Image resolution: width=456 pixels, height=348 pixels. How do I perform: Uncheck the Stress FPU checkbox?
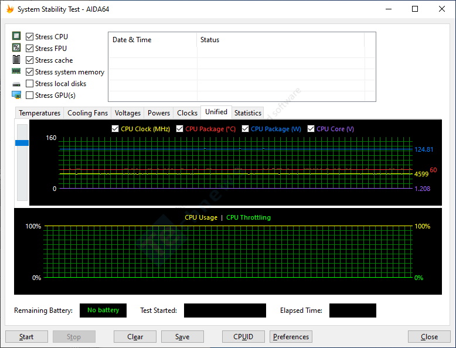(x=29, y=48)
